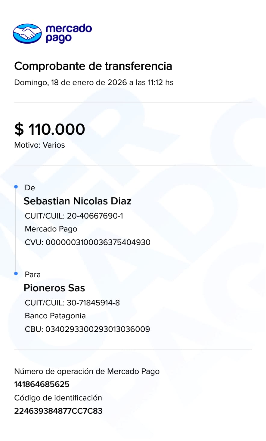Image resolution: width=266 pixels, height=441 pixels.
Task: Select the recipient CUIT/CUIL 30-71845914-8
Action: [93, 303]
